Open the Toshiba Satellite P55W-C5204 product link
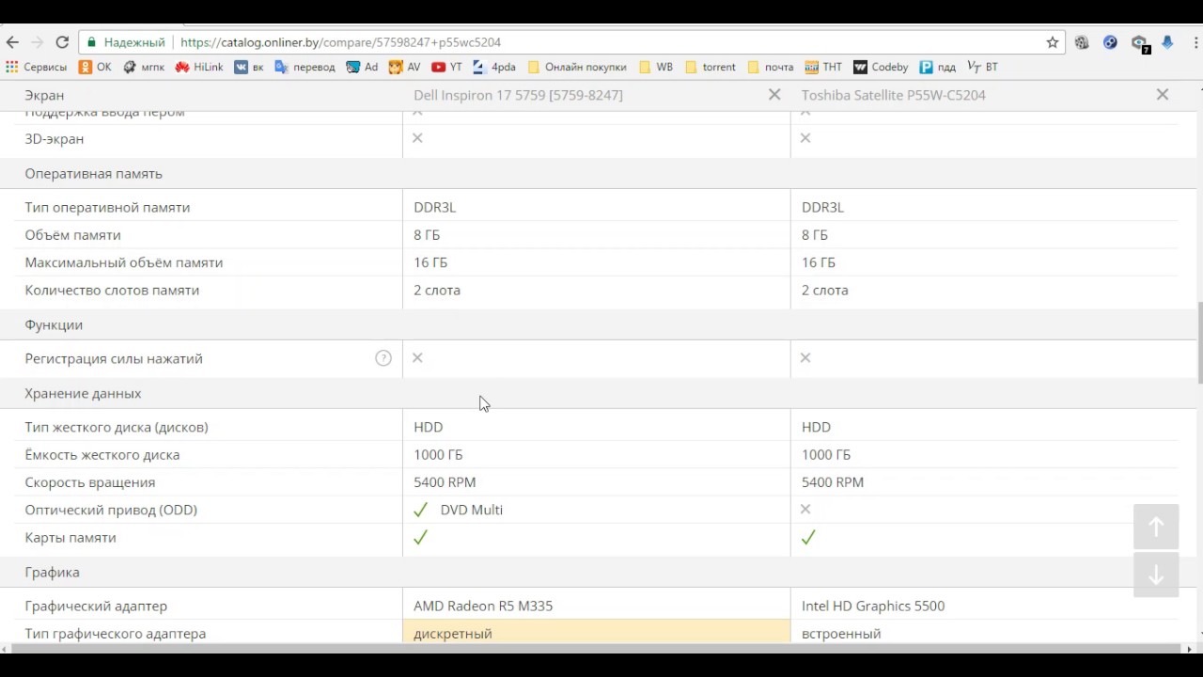Viewport: 1203px width, 677px height. pyautogui.click(x=894, y=95)
